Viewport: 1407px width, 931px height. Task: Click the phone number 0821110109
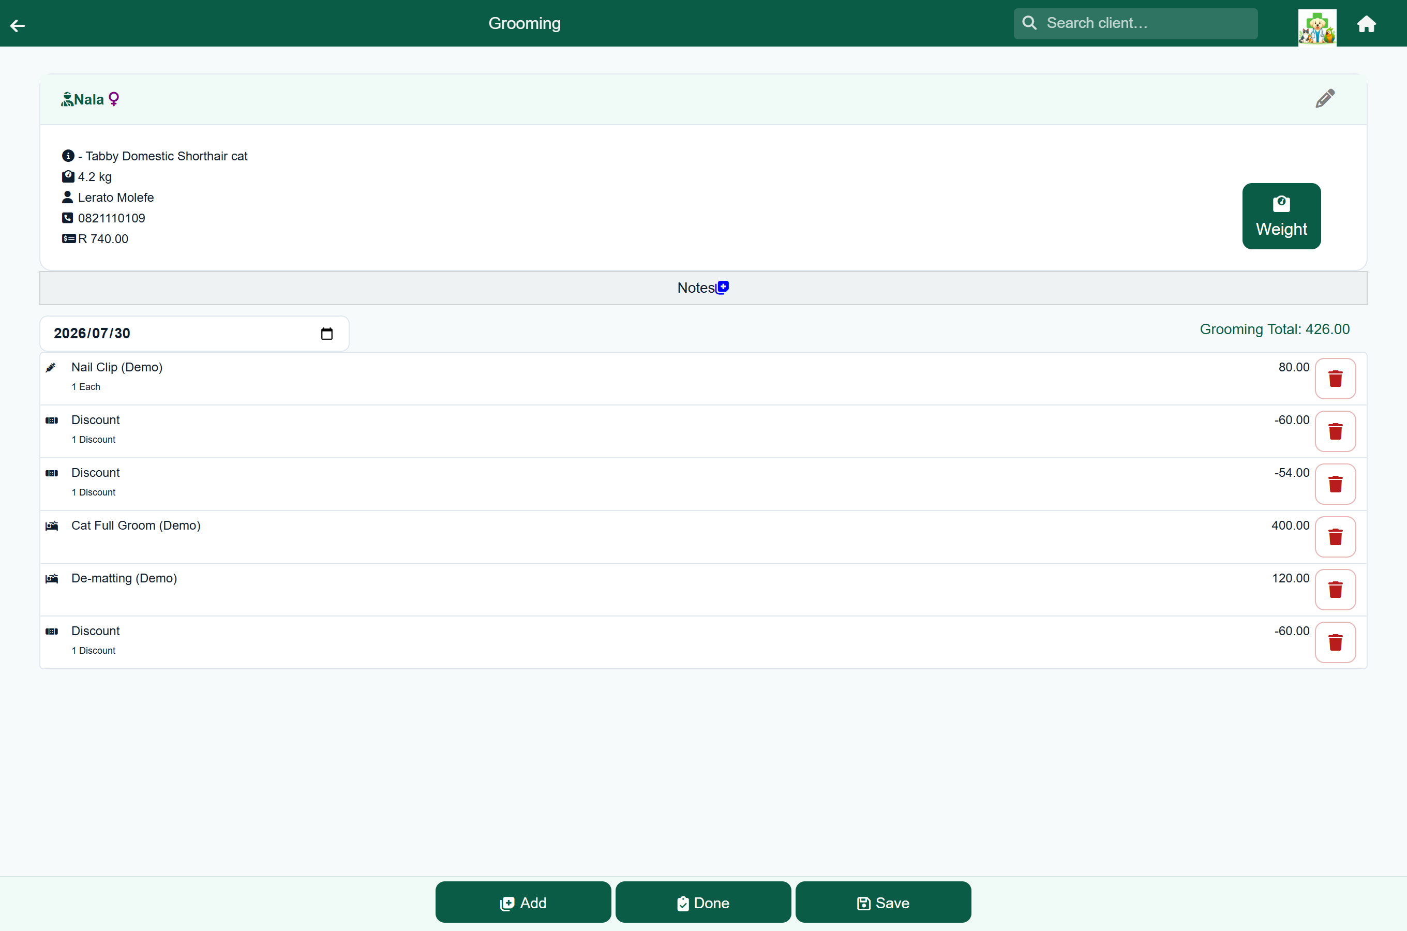point(112,218)
